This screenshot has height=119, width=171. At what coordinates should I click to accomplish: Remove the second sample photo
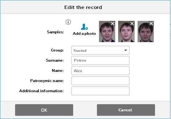tap(132, 23)
